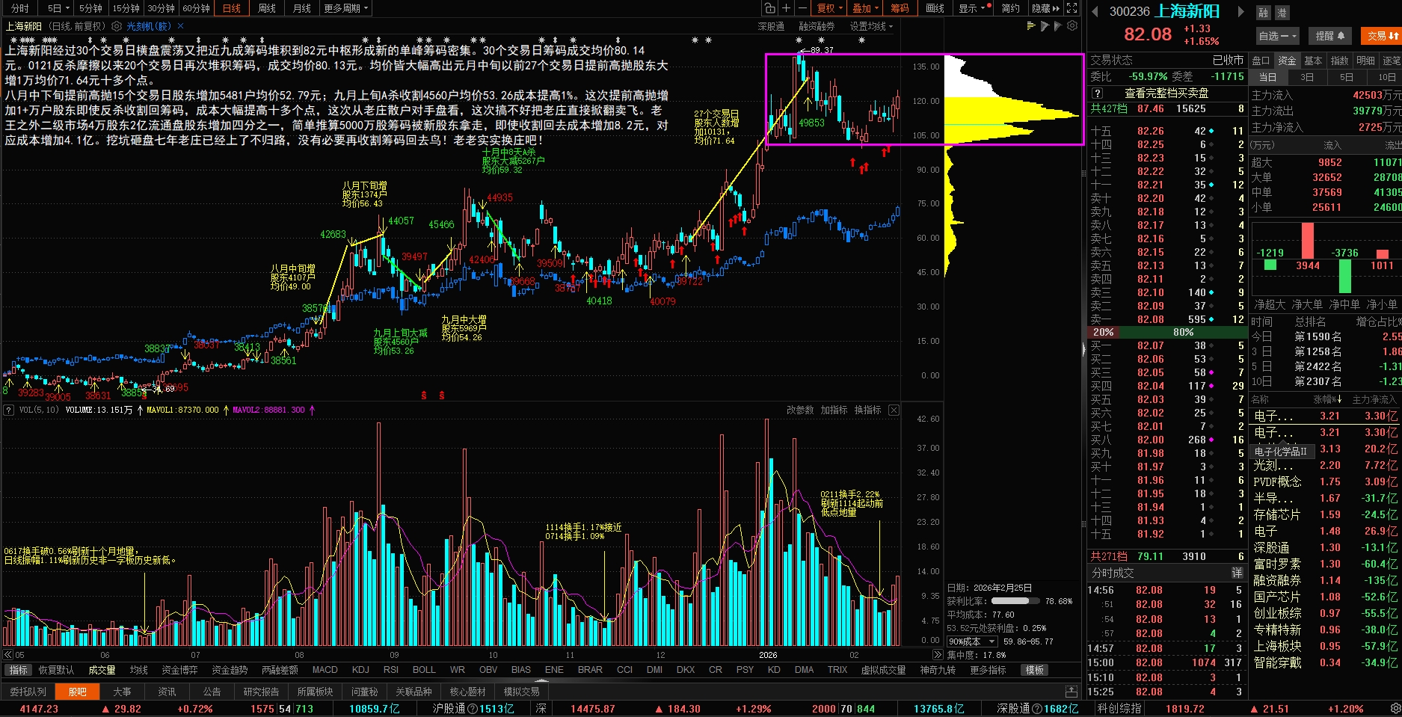Close the 光刻机(胶) sector tag
The width and height of the screenshot is (1402, 717).
pyautogui.click(x=179, y=26)
